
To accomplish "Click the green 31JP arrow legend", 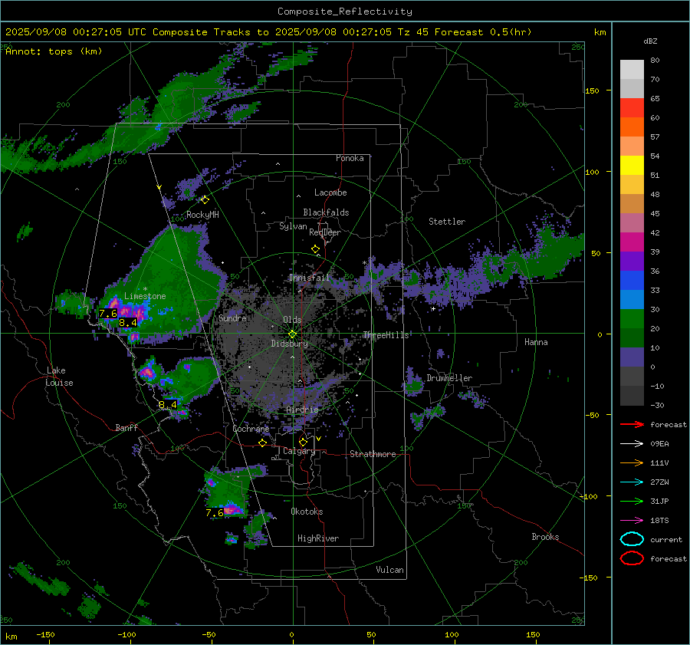I will [632, 501].
